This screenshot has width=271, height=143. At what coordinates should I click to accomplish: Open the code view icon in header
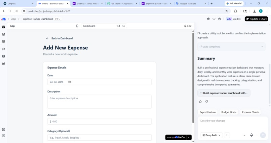pyautogui.click(x=214, y=19)
